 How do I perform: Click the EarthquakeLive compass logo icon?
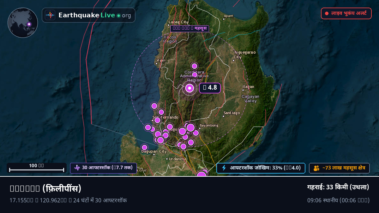tap(50, 15)
